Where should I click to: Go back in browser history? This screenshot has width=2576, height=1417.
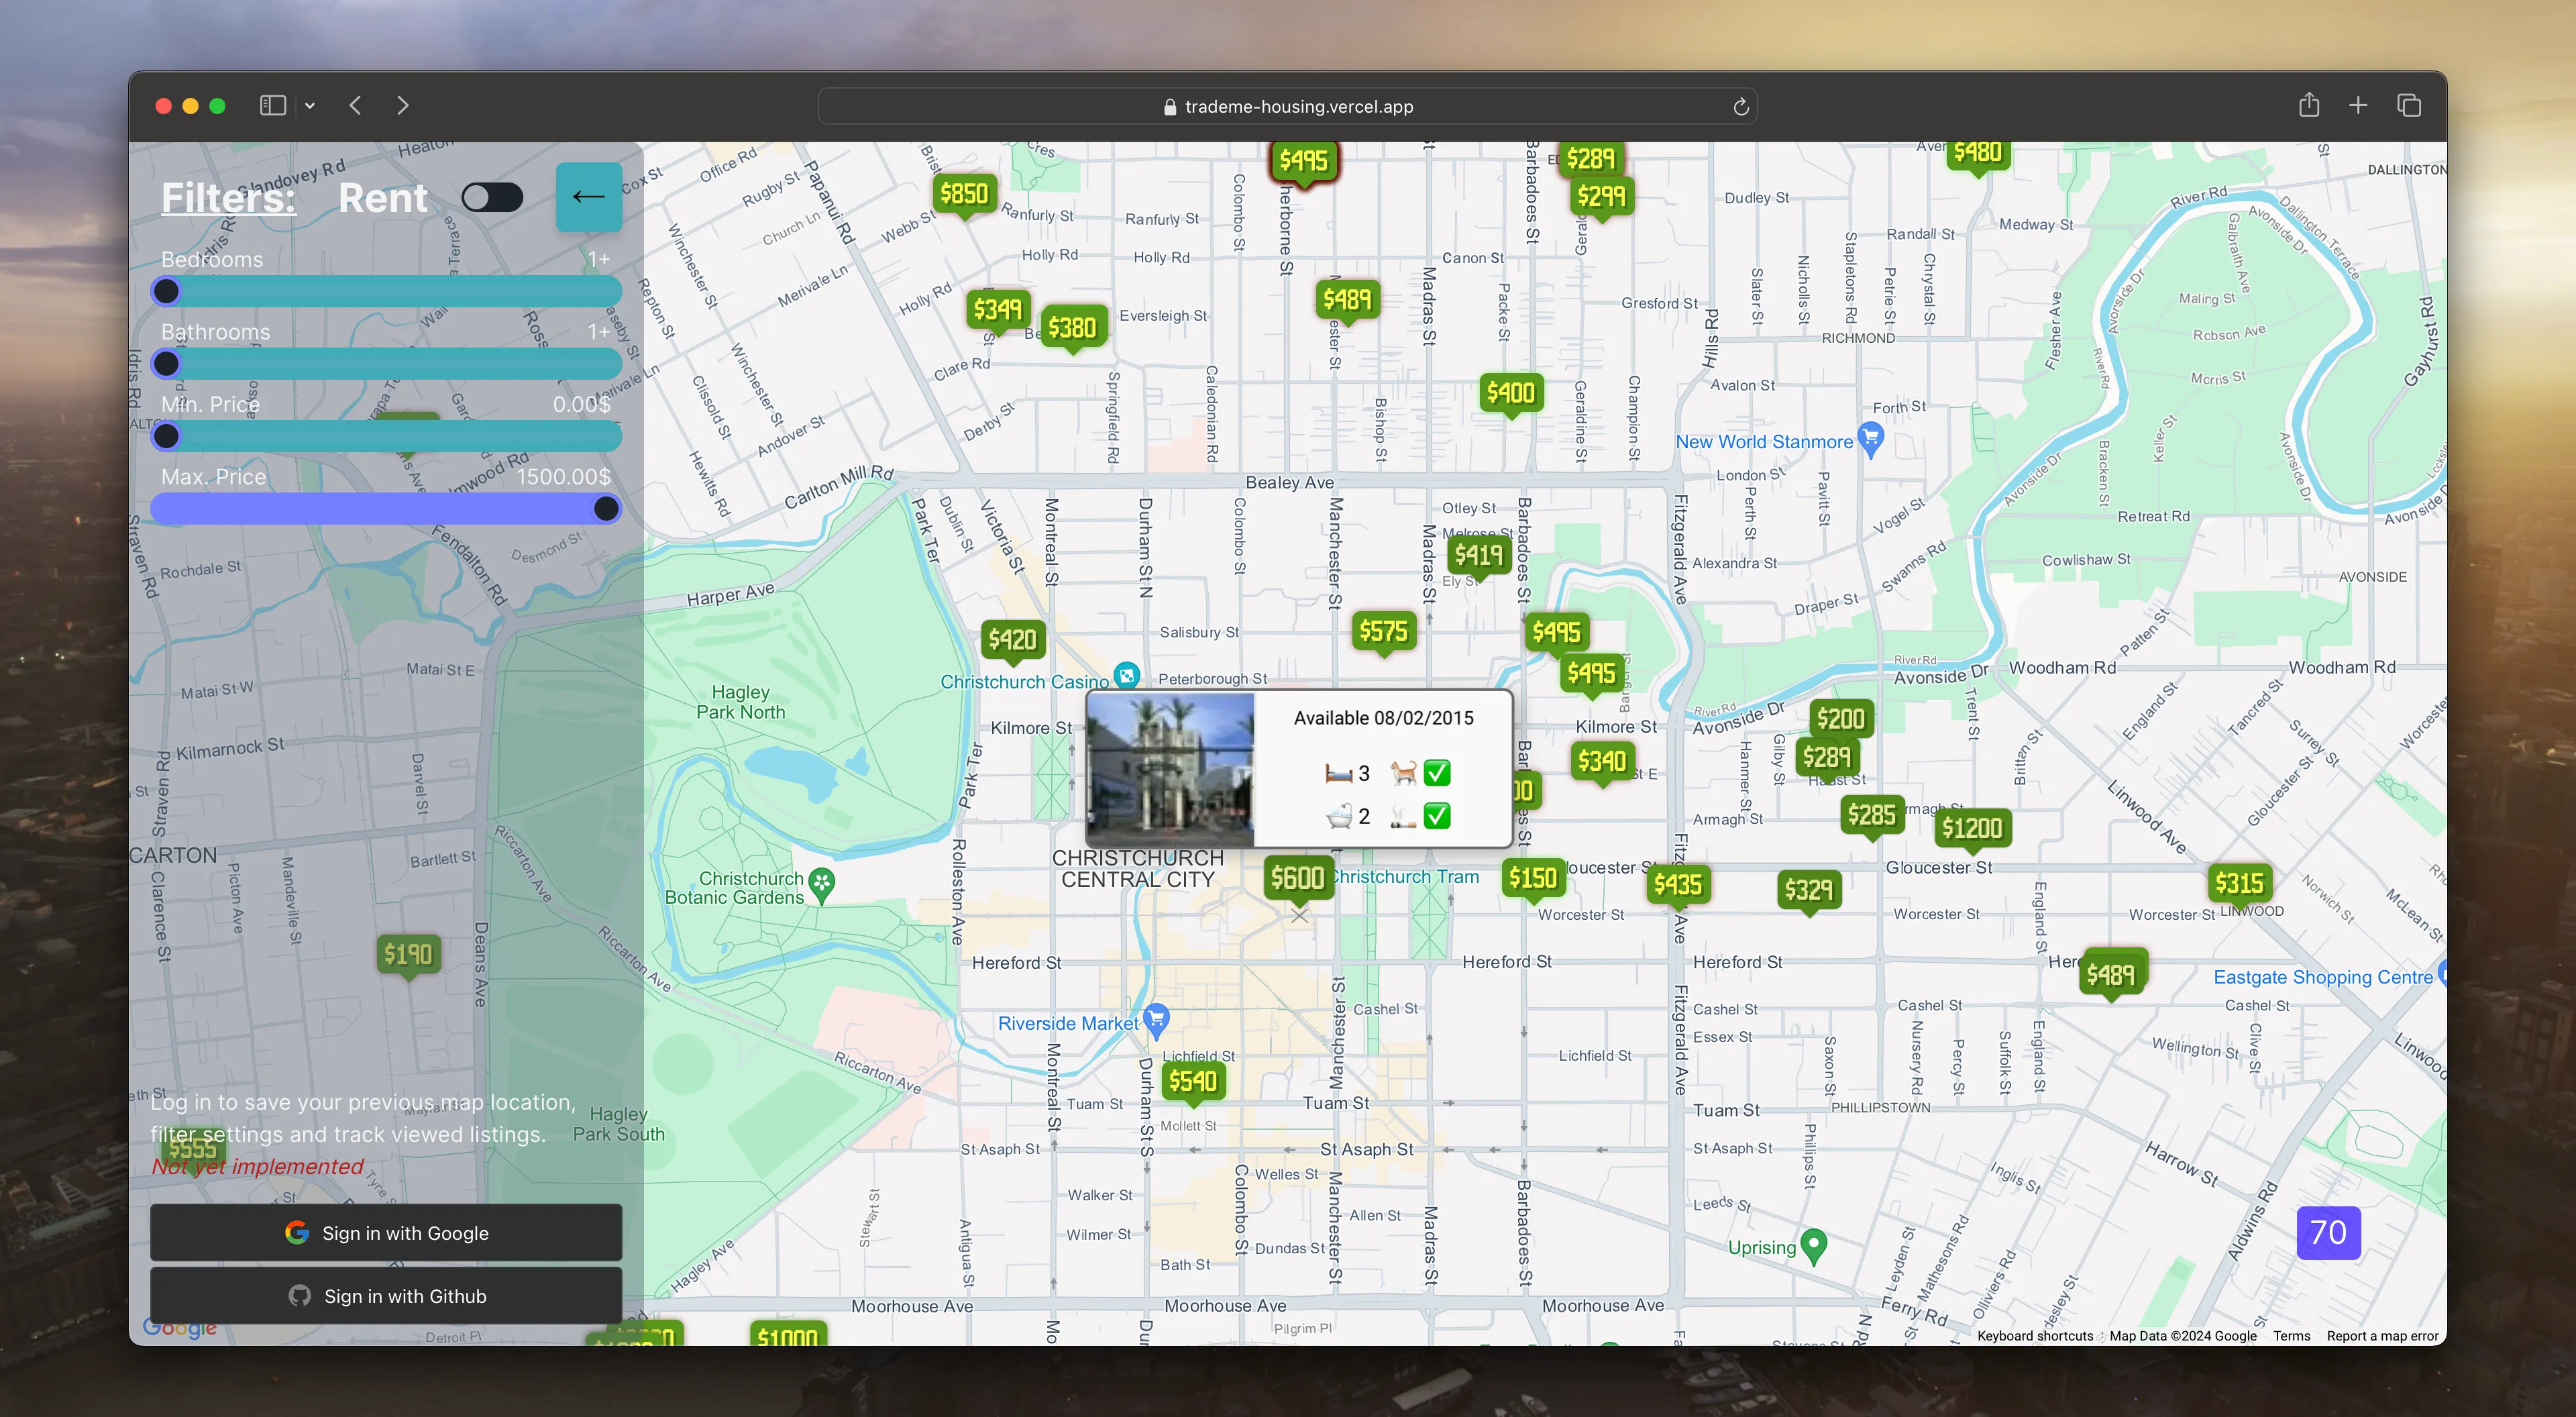point(355,106)
